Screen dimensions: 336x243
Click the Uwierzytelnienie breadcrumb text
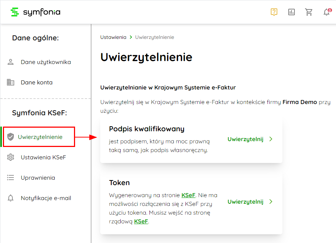[155, 37]
